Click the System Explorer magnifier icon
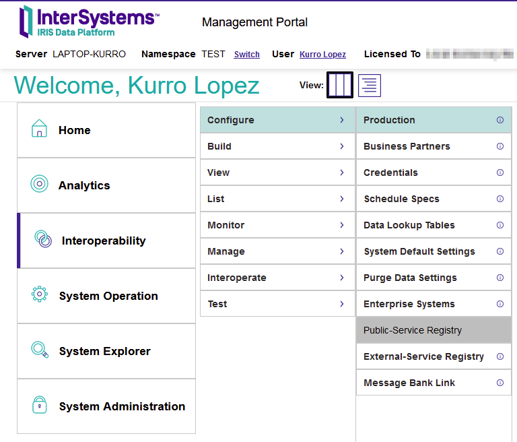 click(40, 350)
